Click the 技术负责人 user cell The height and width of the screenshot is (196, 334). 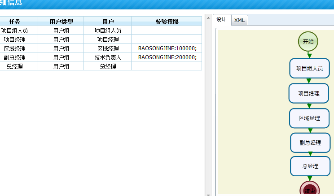[x=108, y=57]
